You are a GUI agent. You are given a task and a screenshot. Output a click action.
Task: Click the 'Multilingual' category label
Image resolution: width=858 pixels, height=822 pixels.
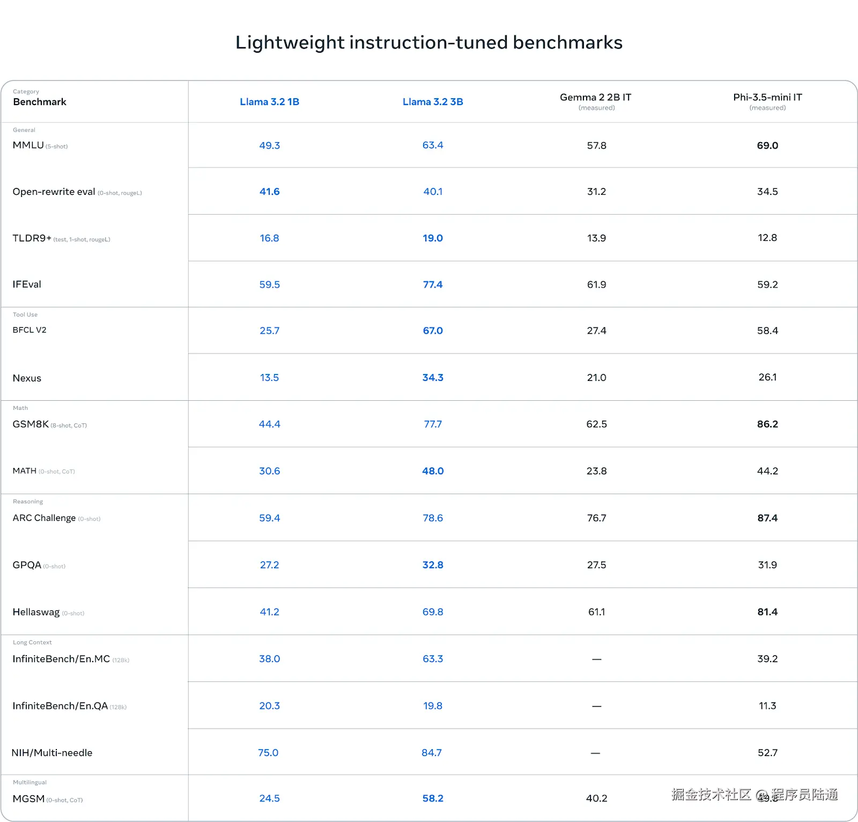click(x=29, y=782)
